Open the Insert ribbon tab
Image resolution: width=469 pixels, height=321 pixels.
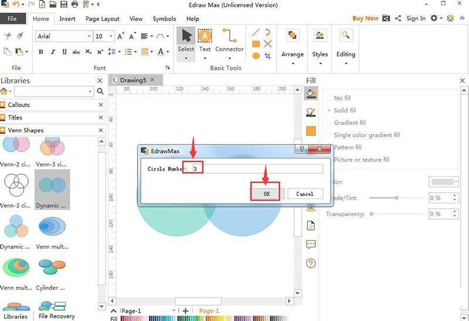tap(67, 19)
